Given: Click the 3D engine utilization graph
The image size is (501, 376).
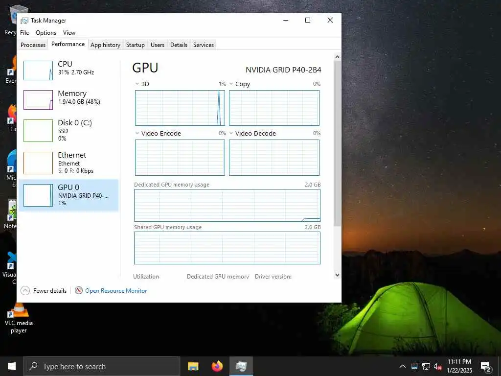Looking at the screenshot, I should pos(180,108).
